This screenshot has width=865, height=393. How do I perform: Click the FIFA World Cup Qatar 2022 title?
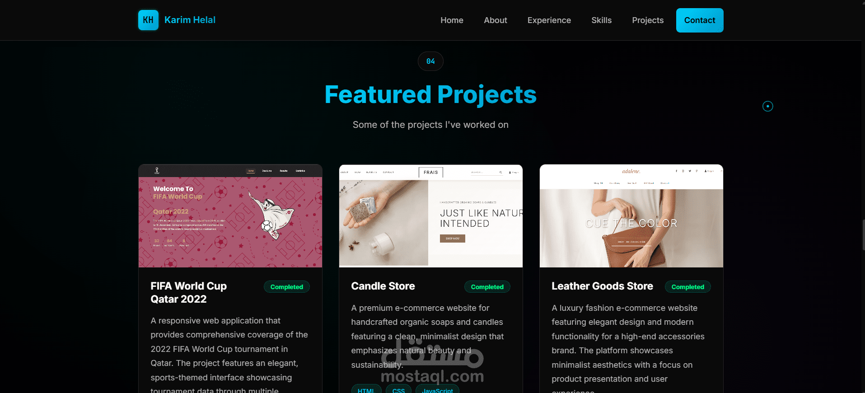pyautogui.click(x=189, y=293)
